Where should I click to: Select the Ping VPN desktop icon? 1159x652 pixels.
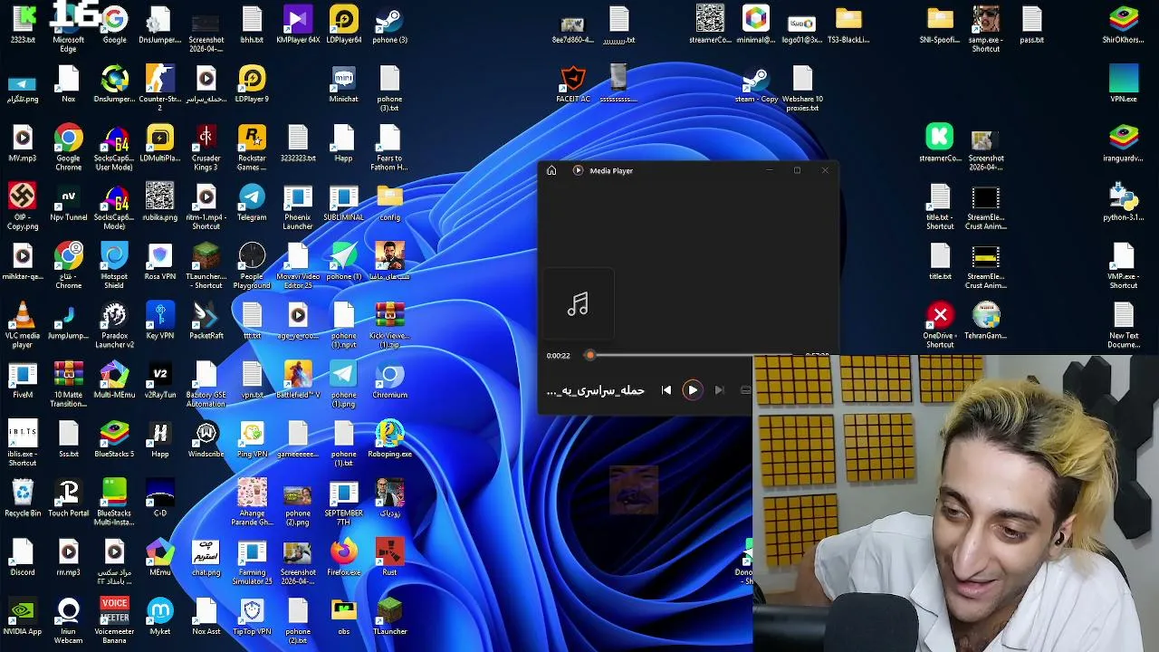click(252, 439)
